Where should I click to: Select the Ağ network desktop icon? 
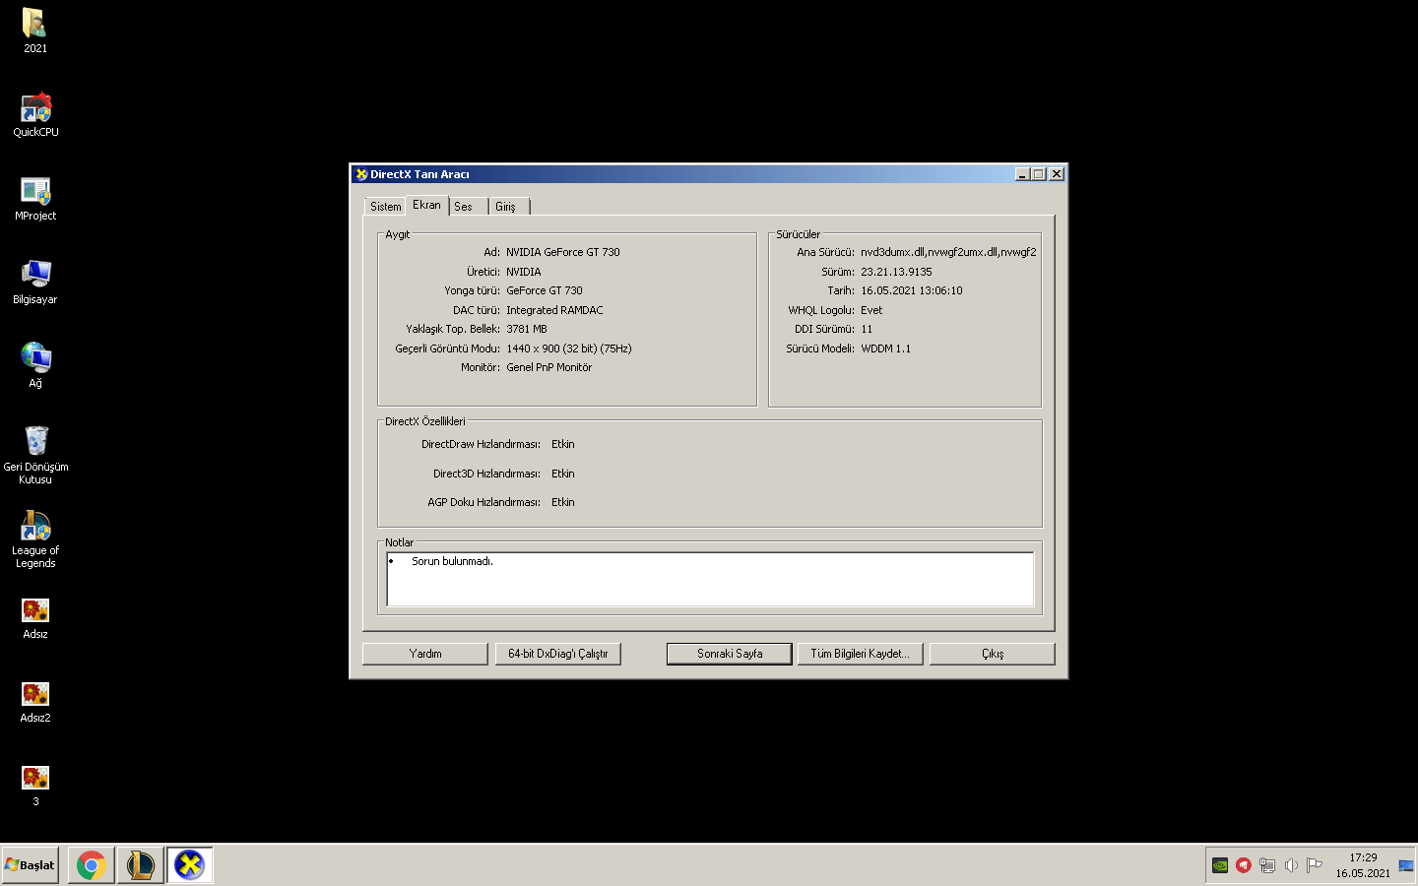coord(35,364)
